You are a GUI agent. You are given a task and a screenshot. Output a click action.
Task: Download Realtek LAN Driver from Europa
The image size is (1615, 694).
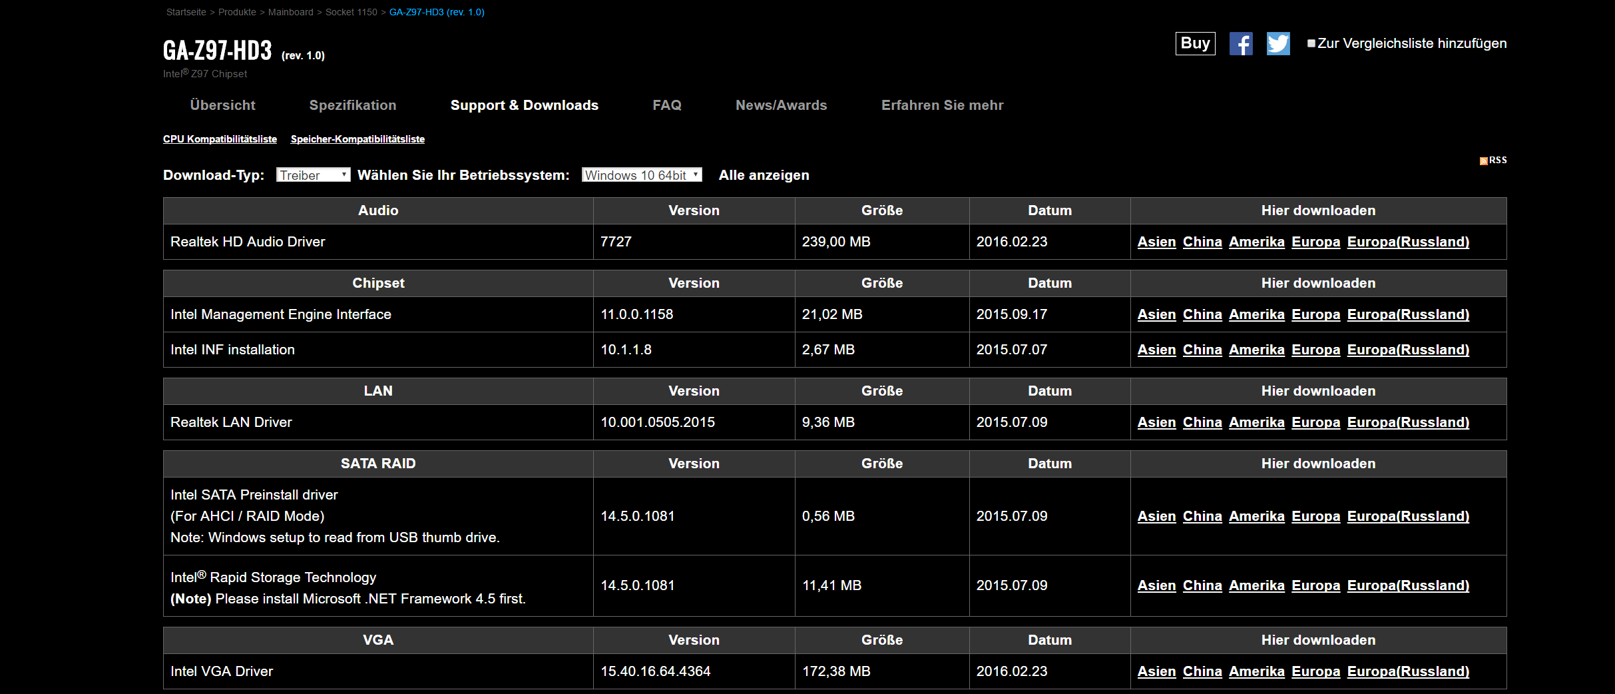click(1316, 422)
